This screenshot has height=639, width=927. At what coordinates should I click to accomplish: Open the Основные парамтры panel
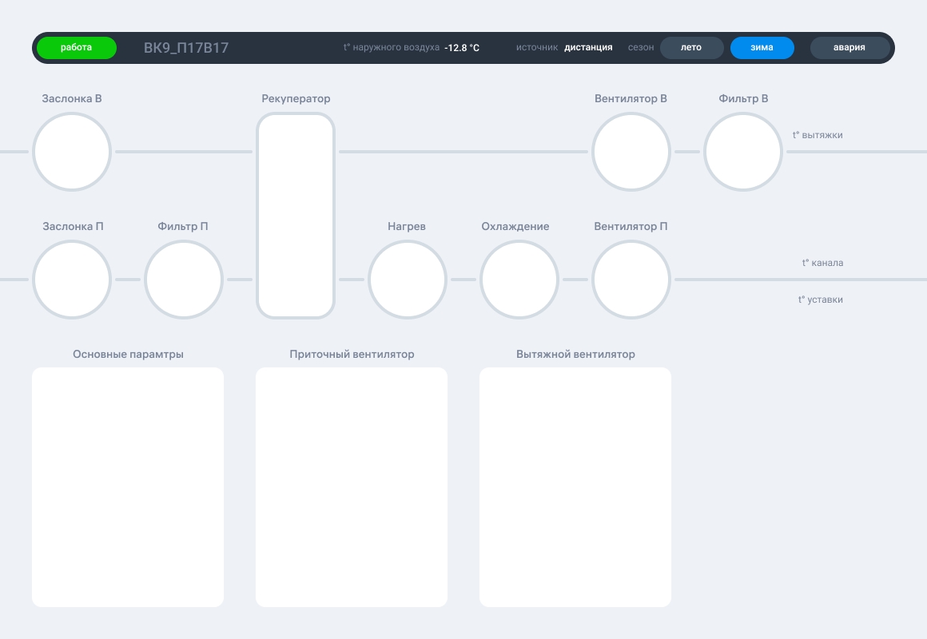[128, 487]
